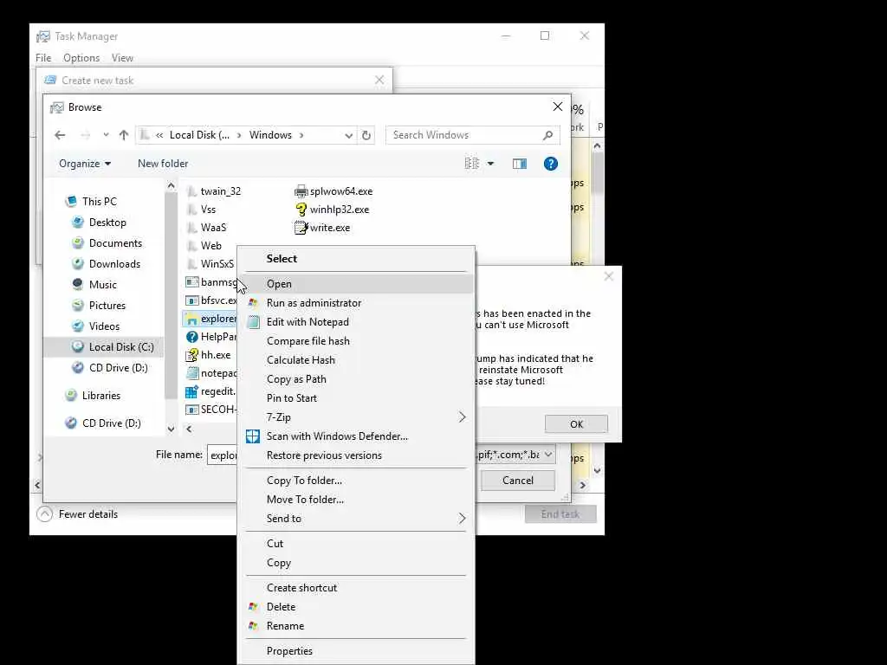Image resolution: width=887 pixels, height=665 pixels.
Task: Select the bfsvc.exe file icon
Action: tap(191, 300)
